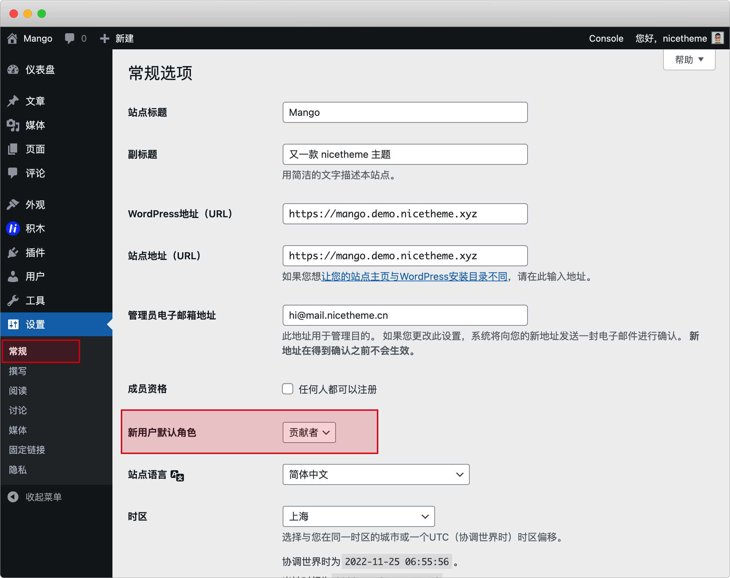Click 新建 in the admin bar
This screenshot has height=578, width=730.
[x=124, y=38]
